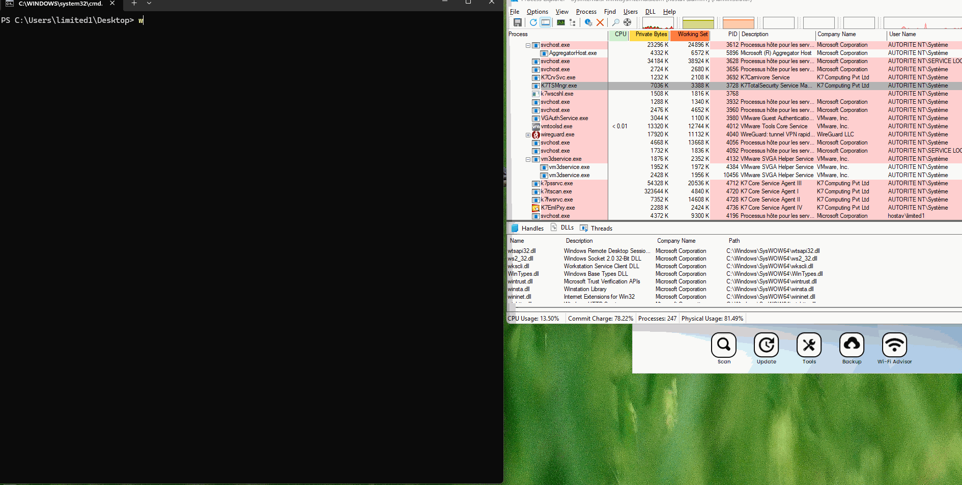The height and width of the screenshot is (485, 962).
Task: Open Find Handle magnifier tool
Action: point(615,22)
